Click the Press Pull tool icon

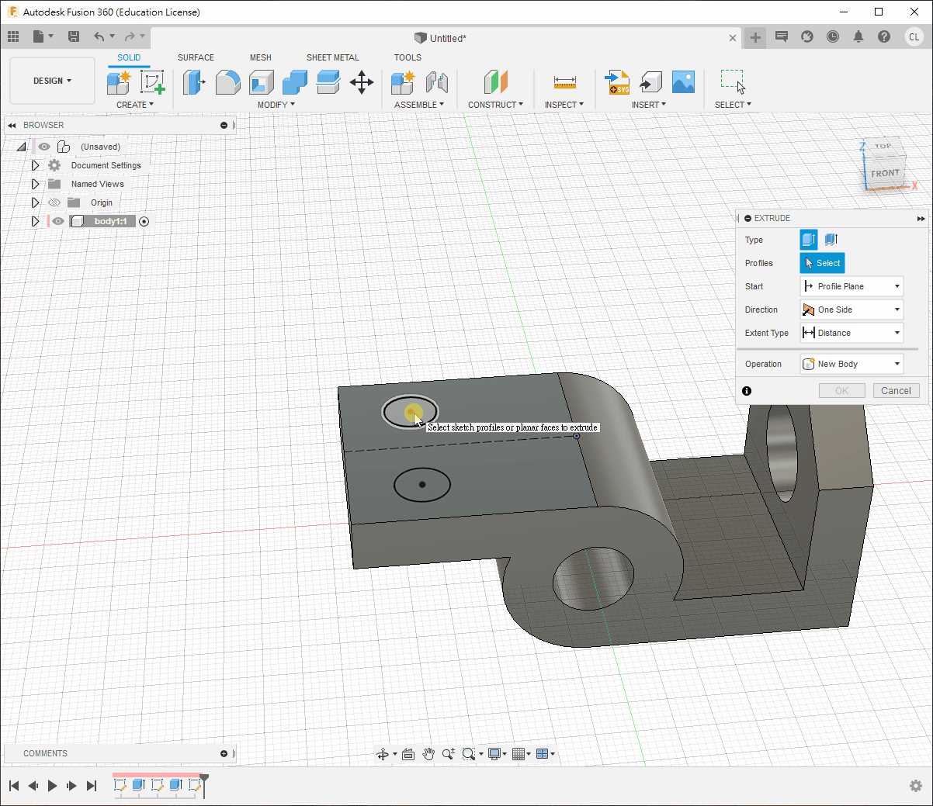pyautogui.click(x=193, y=82)
